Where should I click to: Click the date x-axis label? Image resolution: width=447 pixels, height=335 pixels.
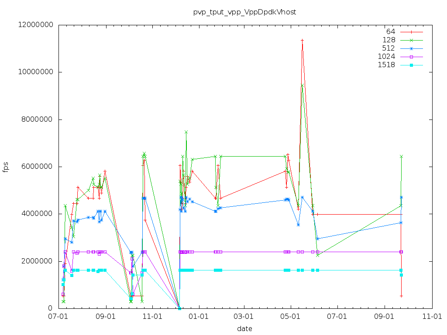click(244, 328)
